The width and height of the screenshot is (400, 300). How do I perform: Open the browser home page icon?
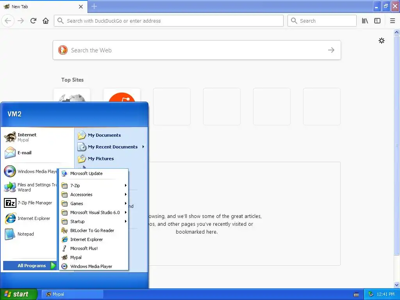click(46, 21)
